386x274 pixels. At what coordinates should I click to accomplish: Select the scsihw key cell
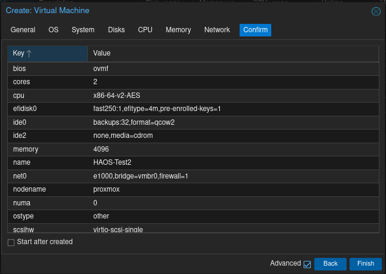48,229
